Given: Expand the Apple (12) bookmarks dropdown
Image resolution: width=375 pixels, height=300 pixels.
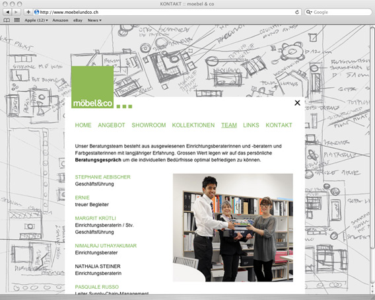Looking at the screenshot, I should [36, 20].
